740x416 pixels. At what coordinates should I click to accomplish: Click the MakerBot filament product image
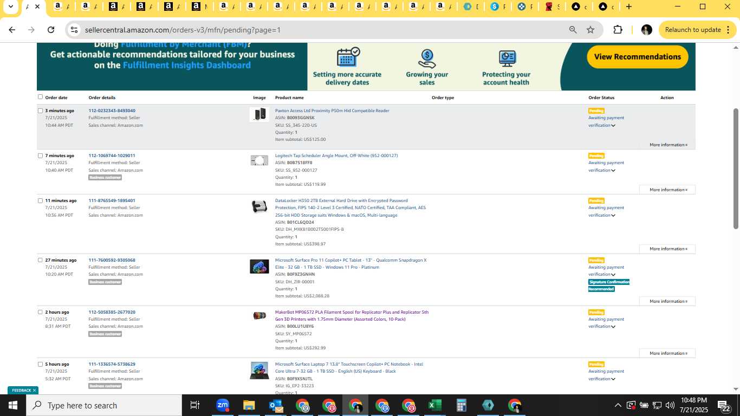[259, 316]
